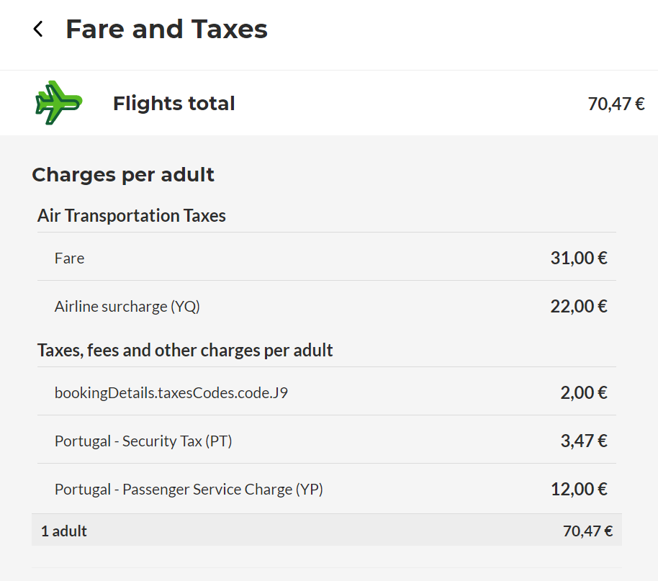658x581 pixels.
Task: Click the green airplane icon
Action: [59, 103]
